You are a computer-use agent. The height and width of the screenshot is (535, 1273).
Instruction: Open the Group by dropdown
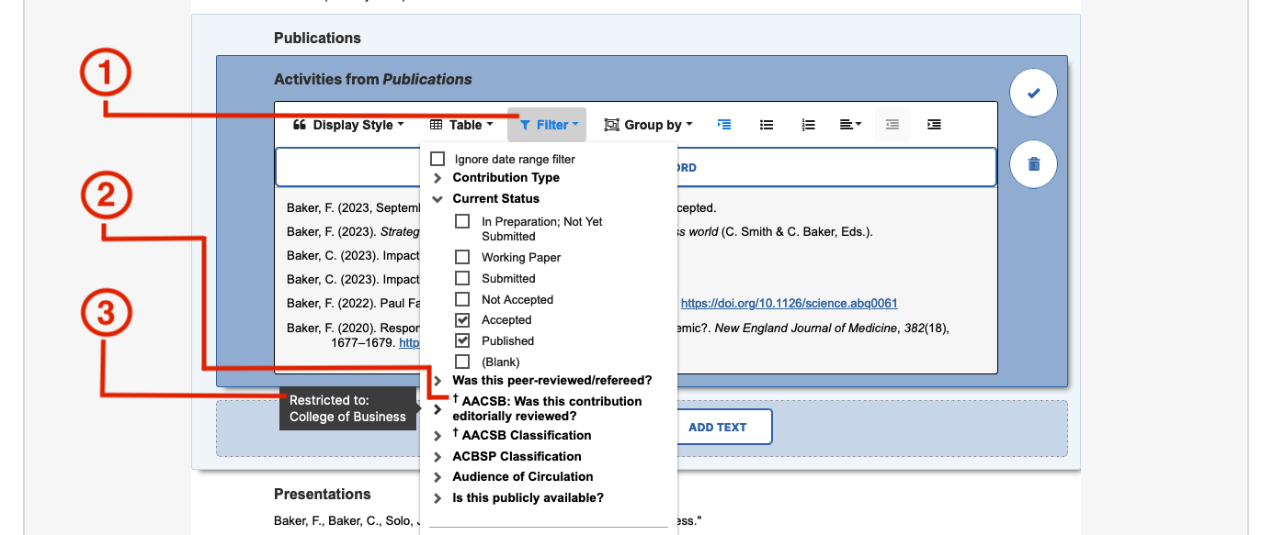point(648,125)
